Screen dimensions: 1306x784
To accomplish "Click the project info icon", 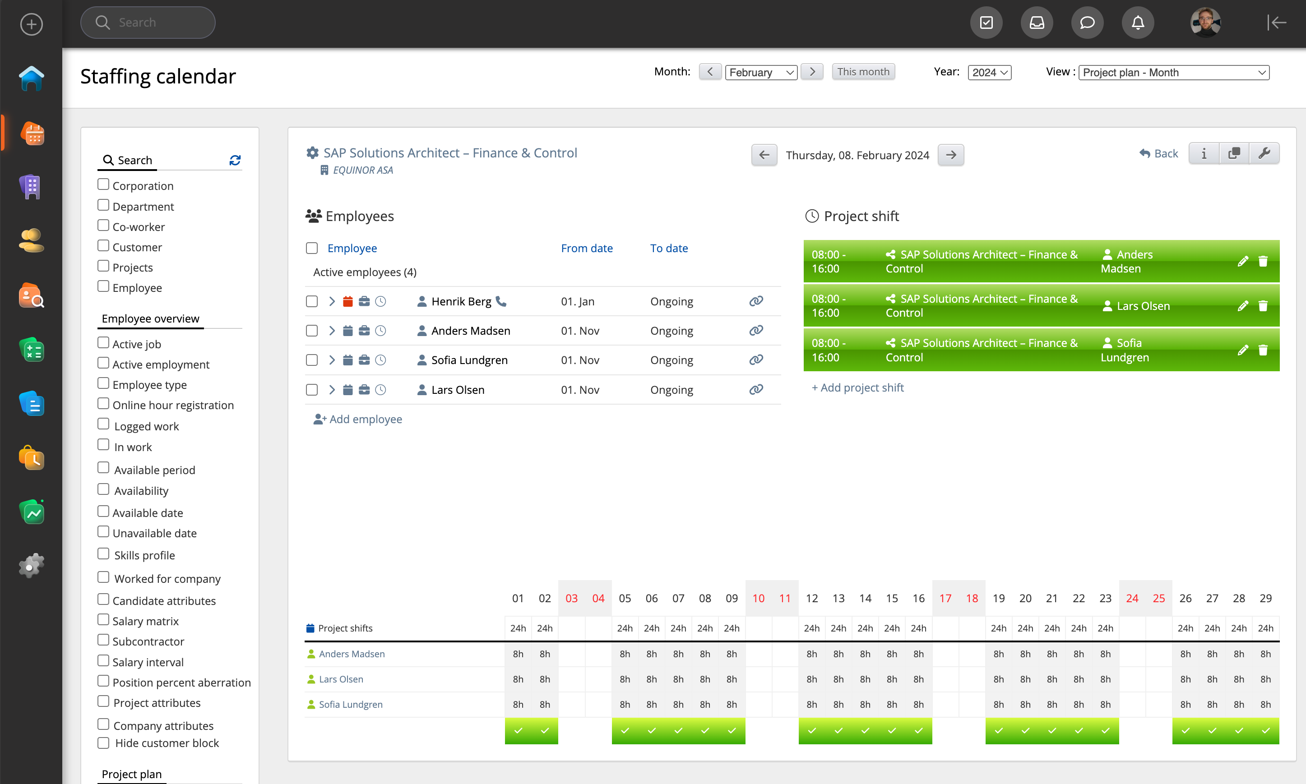I will 1204,154.
